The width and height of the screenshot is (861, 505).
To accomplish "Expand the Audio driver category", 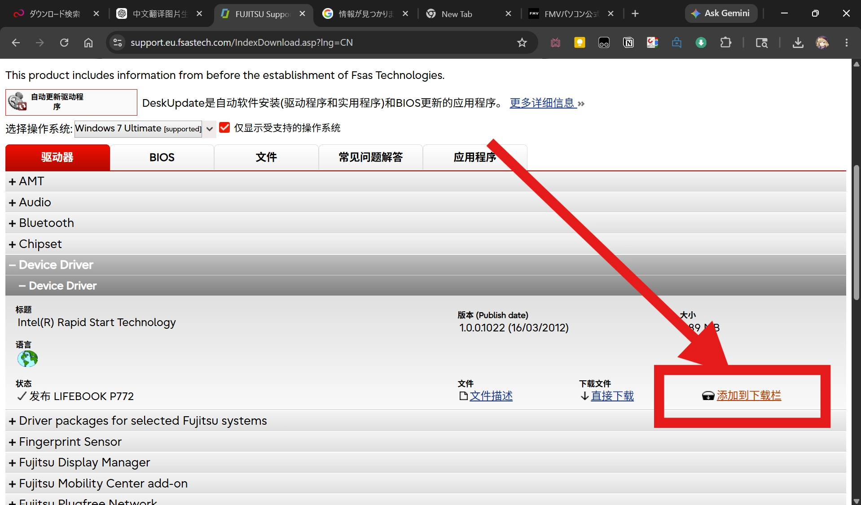I will 426,202.
